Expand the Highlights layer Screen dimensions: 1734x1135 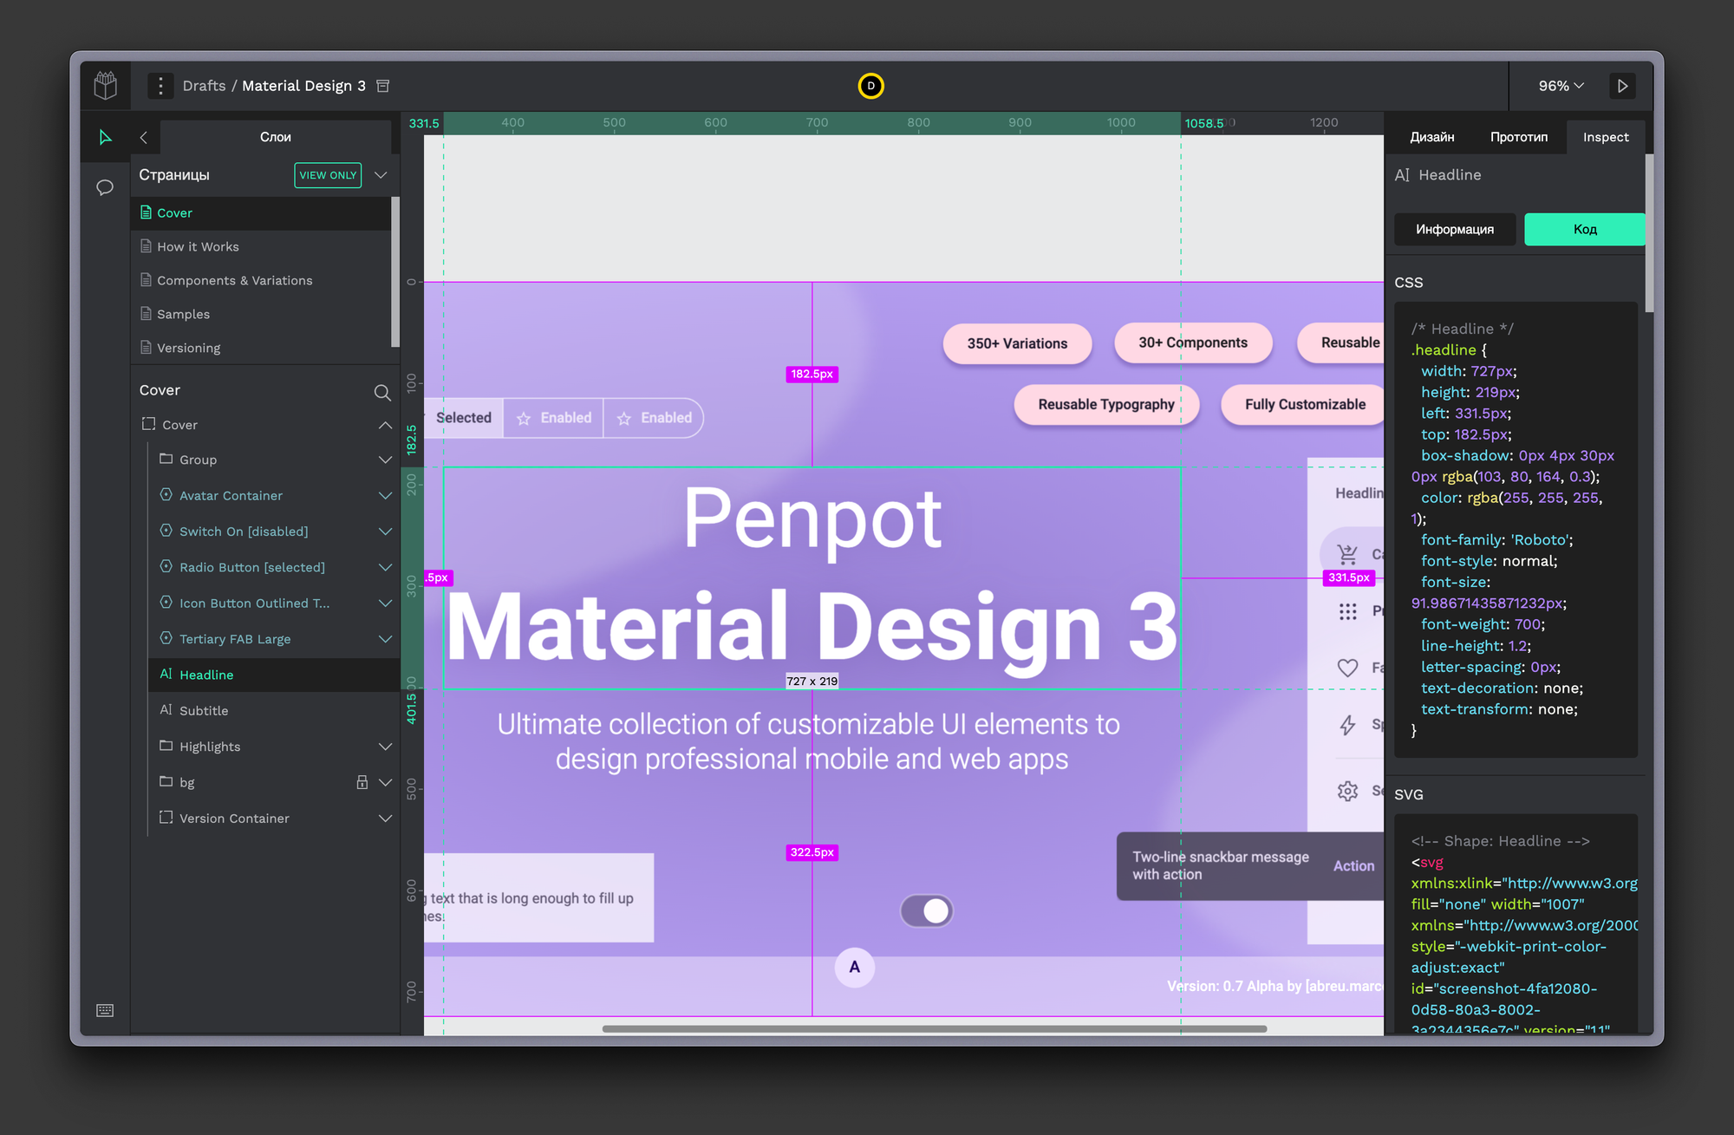pos(385,747)
